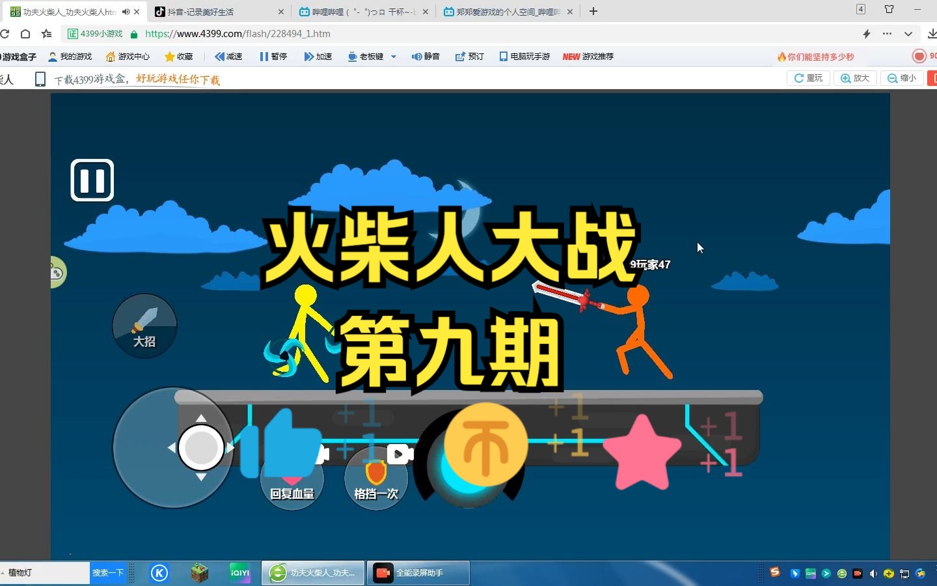Open 全能录屏助手 from the taskbar
The height and width of the screenshot is (586, 937).
(418, 573)
